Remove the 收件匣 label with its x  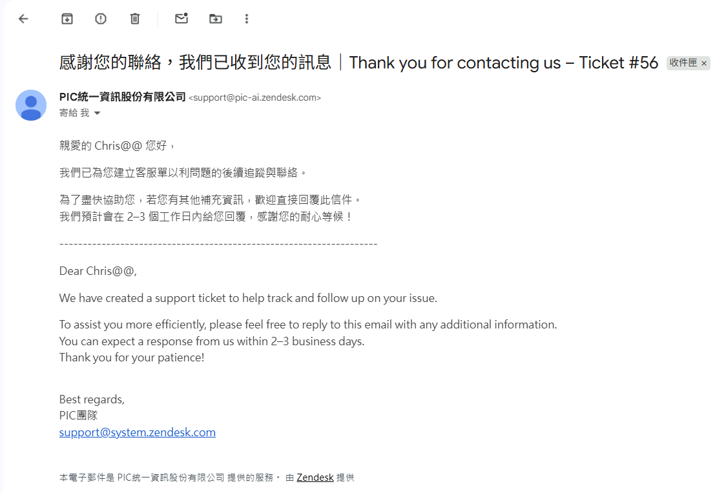pos(704,63)
